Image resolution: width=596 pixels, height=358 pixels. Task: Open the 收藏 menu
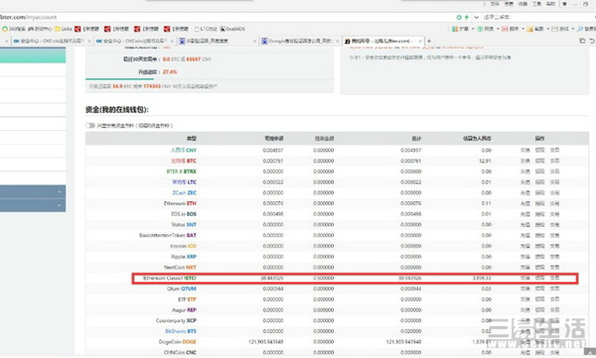522,4
